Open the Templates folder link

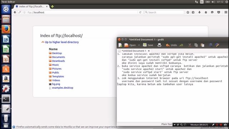coord(58,76)
